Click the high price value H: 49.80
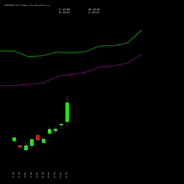 point(94,10)
